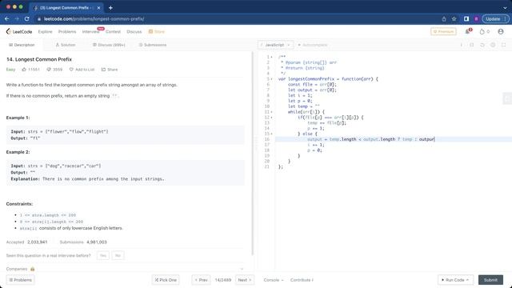
Task: Answer No to seen in interview
Action: [x=118, y=256]
